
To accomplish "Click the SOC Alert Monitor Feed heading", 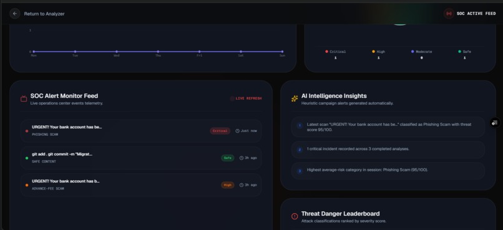I will (64, 96).
